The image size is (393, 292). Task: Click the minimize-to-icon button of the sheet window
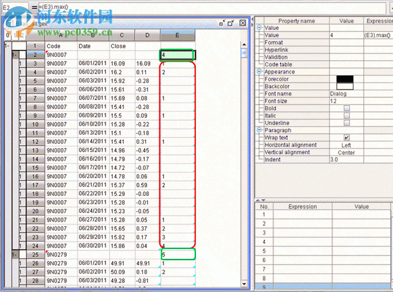pyautogui.click(x=222, y=23)
